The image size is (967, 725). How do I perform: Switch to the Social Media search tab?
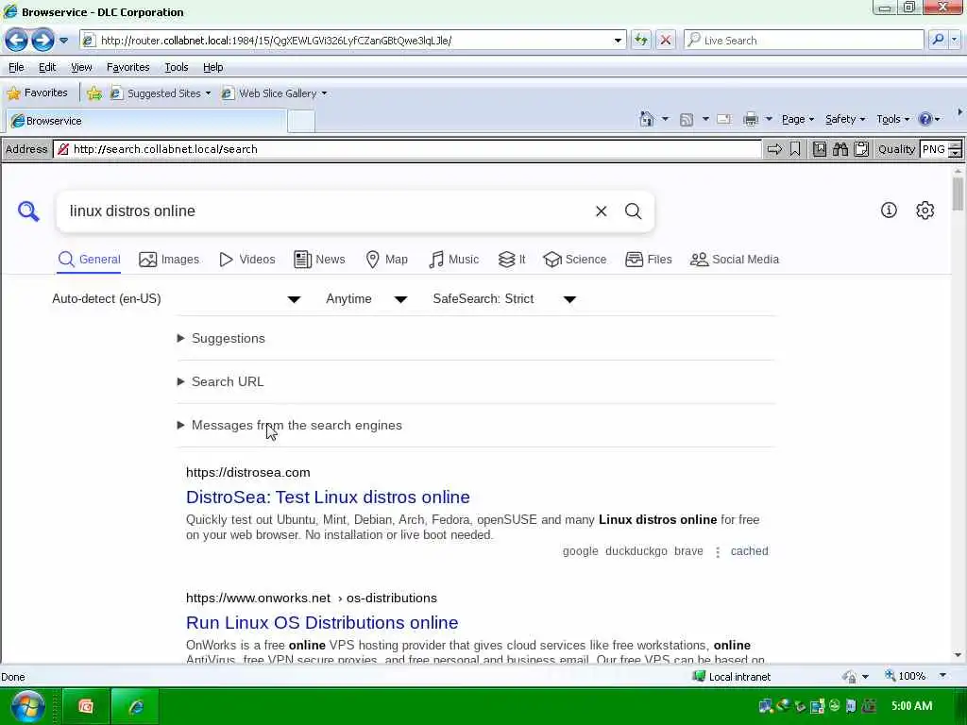click(x=735, y=260)
